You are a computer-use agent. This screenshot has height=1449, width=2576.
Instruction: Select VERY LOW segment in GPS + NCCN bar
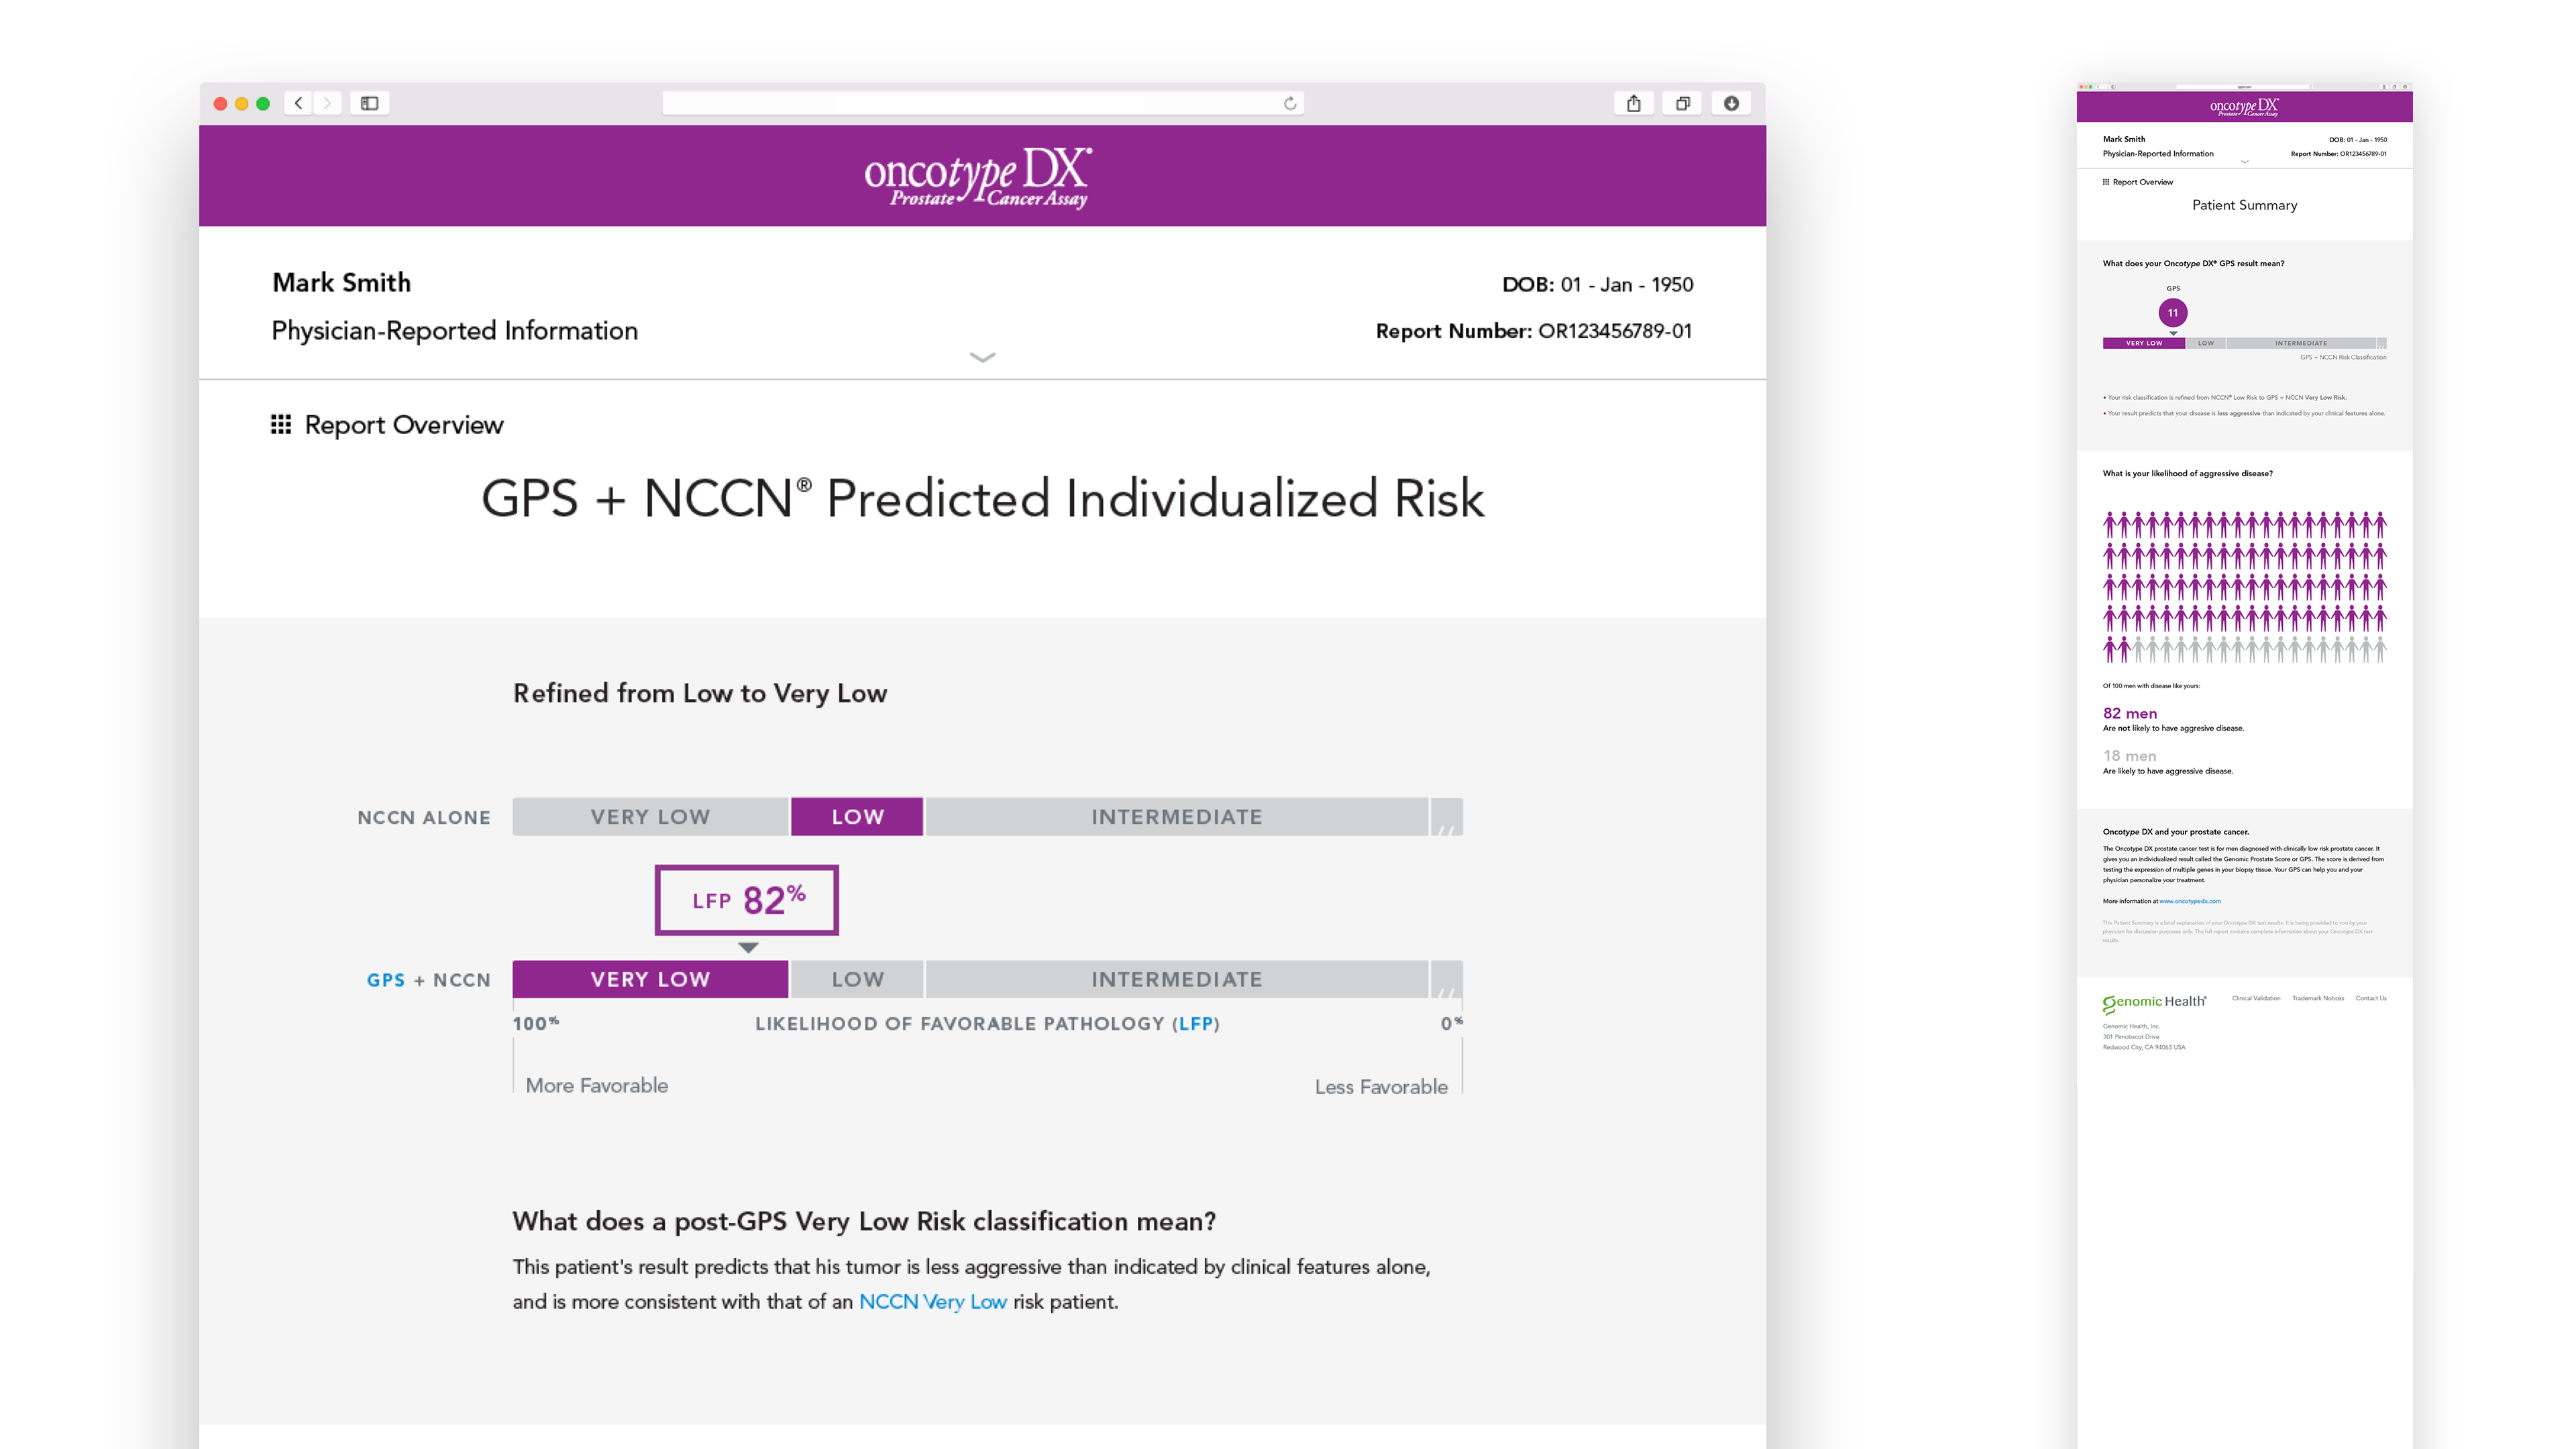click(x=650, y=979)
